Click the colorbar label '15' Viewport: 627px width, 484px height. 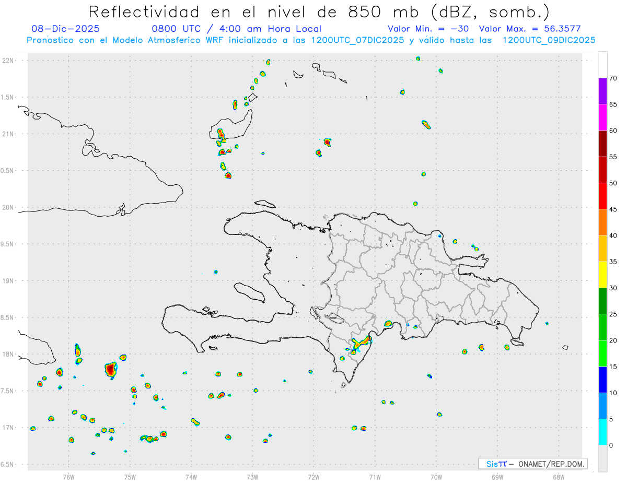(x=613, y=367)
